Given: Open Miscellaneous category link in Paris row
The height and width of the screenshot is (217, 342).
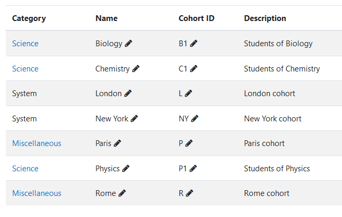Looking at the screenshot, I should click(37, 143).
